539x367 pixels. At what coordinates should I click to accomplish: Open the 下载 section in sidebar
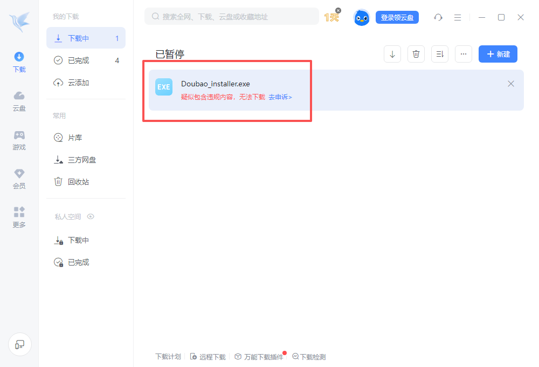coord(19,62)
